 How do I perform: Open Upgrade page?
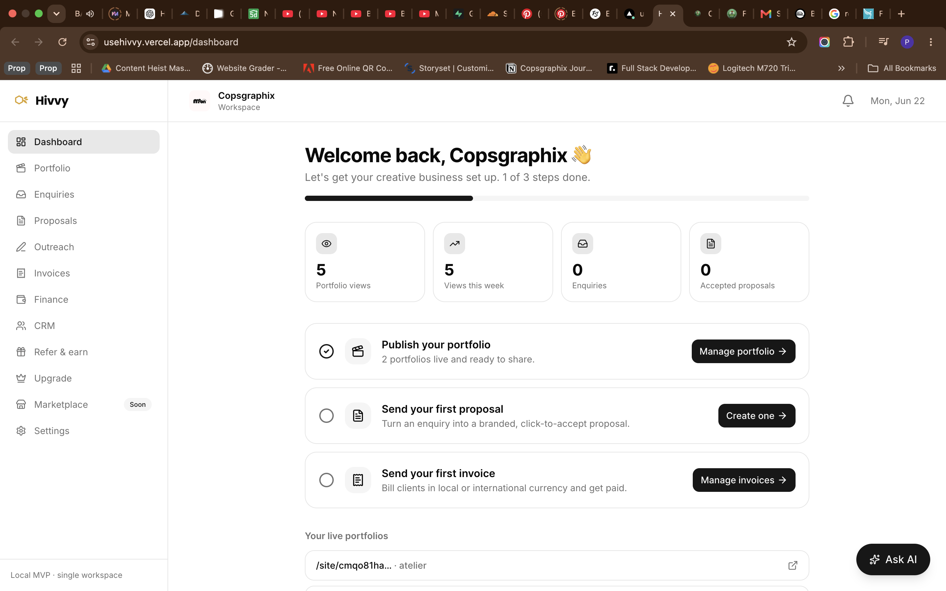tap(84, 378)
